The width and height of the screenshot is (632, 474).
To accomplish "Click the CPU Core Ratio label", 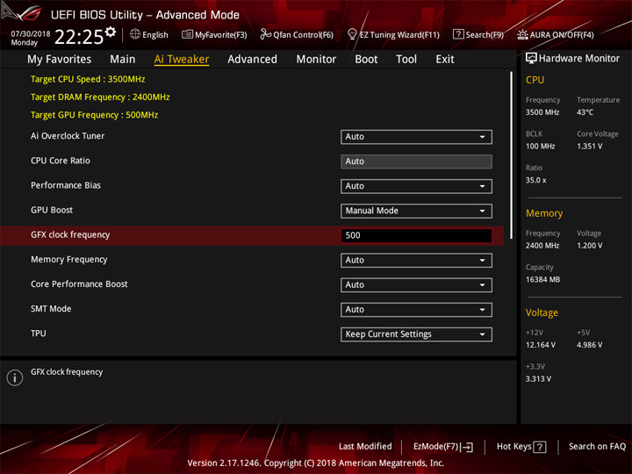I will [x=61, y=161].
